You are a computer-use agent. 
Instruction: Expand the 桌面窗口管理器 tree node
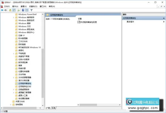(14, 93)
